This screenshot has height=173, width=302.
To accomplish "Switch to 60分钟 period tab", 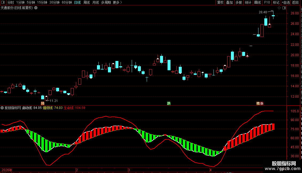I will point(67,2).
